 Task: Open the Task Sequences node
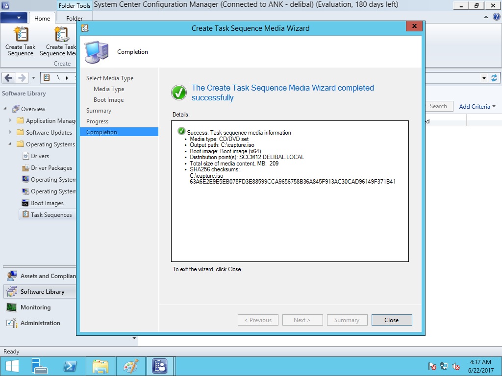(51, 215)
